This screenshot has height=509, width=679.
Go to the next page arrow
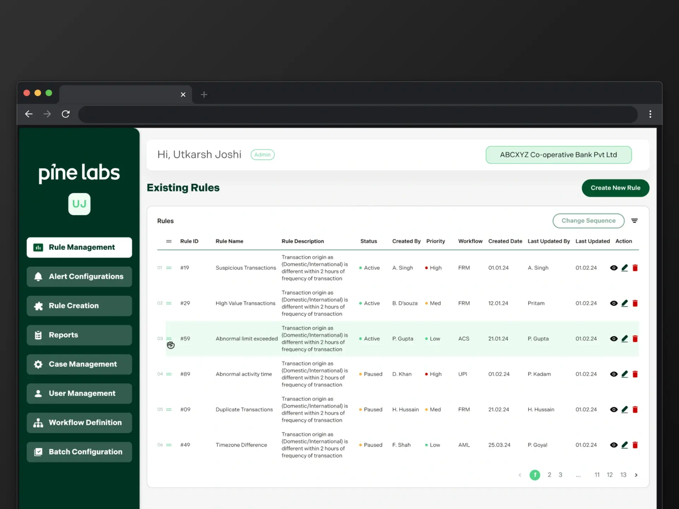(636, 475)
